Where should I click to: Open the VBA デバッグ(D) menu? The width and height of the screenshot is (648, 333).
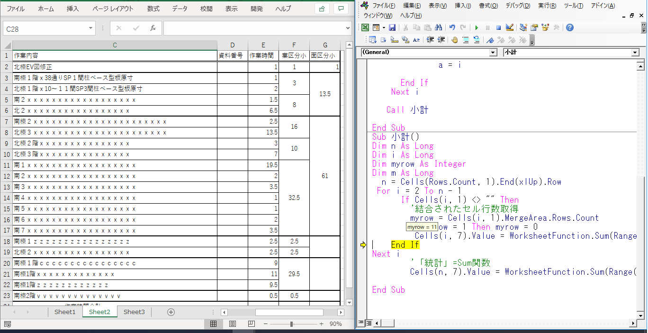tap(517, 6)
